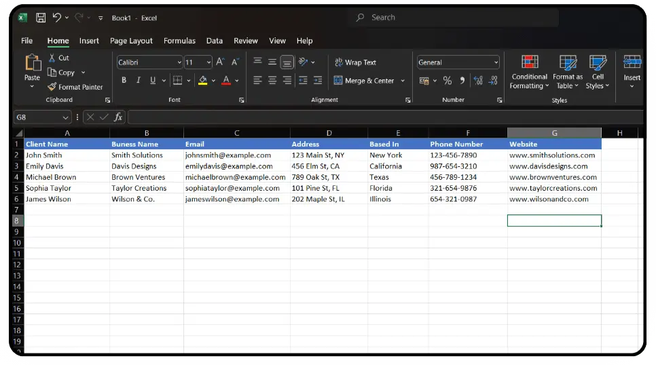The image size is (656, 365).
Task: Open the Calibri font name dropdown
Action: click(x=179, y=62)
